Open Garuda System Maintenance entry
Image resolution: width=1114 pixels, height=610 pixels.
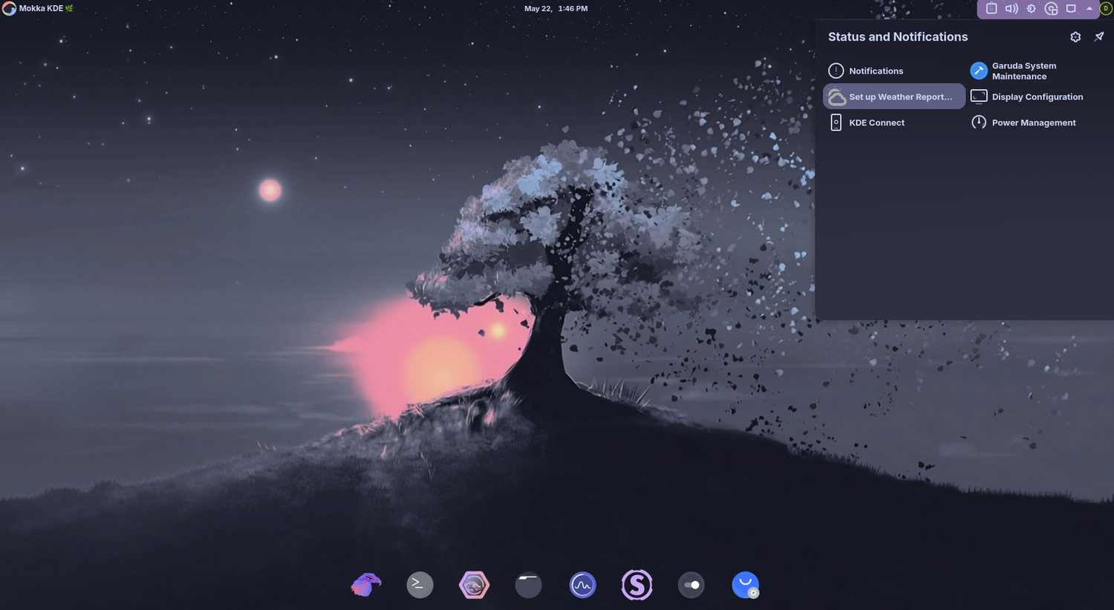point(1037,71)
